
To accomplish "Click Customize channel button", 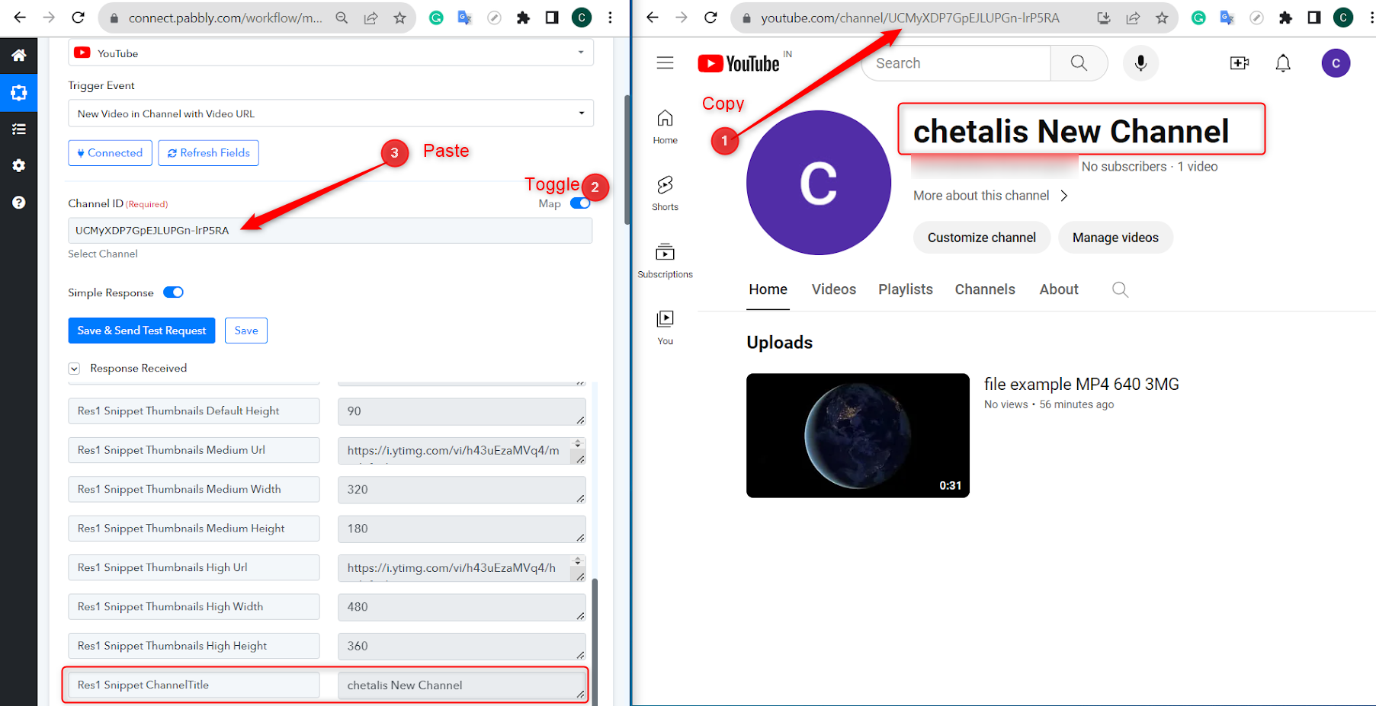I will coord(982,238).
